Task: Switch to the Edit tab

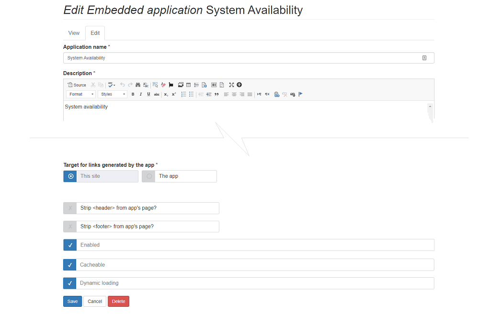Action: point(95,33)
